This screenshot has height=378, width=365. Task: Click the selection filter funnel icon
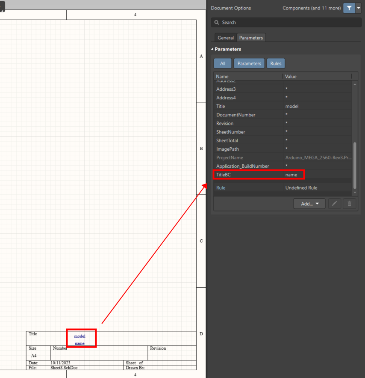349,8
